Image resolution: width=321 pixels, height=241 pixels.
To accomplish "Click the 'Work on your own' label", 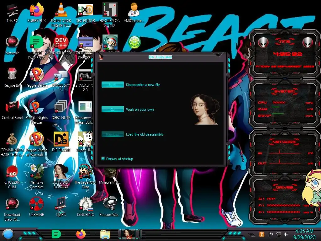I will (140, 110).
